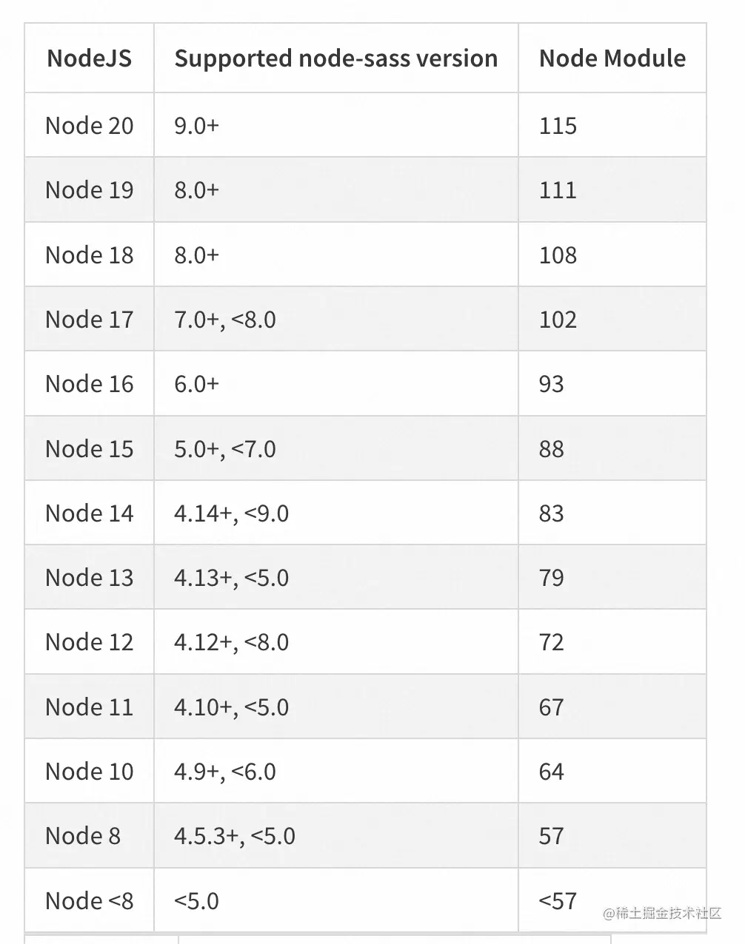Click module number 111
This screenshot has height=944, width=745.
point(558,190)
